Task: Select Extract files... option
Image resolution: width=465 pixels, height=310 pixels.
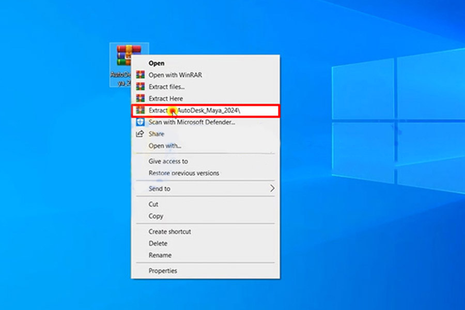Action: point(206,87)
